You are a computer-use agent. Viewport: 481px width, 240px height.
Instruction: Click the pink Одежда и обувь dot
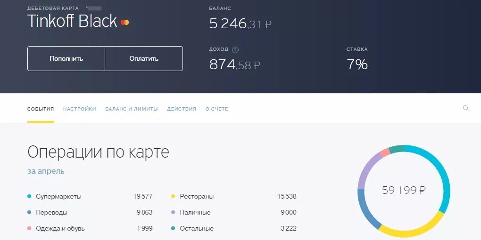tap(29, 228)
